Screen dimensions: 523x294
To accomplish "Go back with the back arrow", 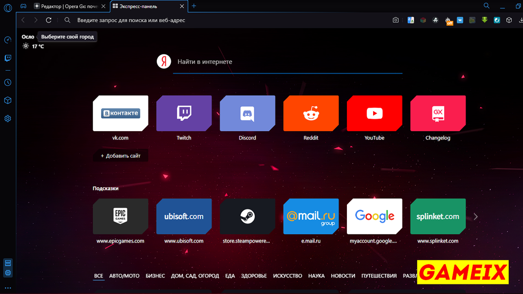I will (x=23, y=20).
